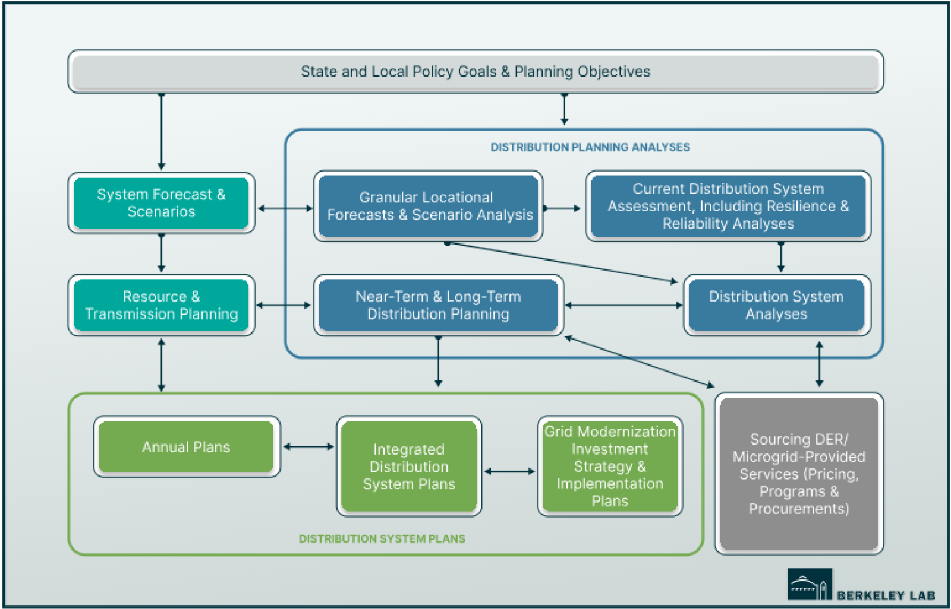
Task: Click arrow between Annual Plans and Integrated Plans
Action: click(308, 447)
